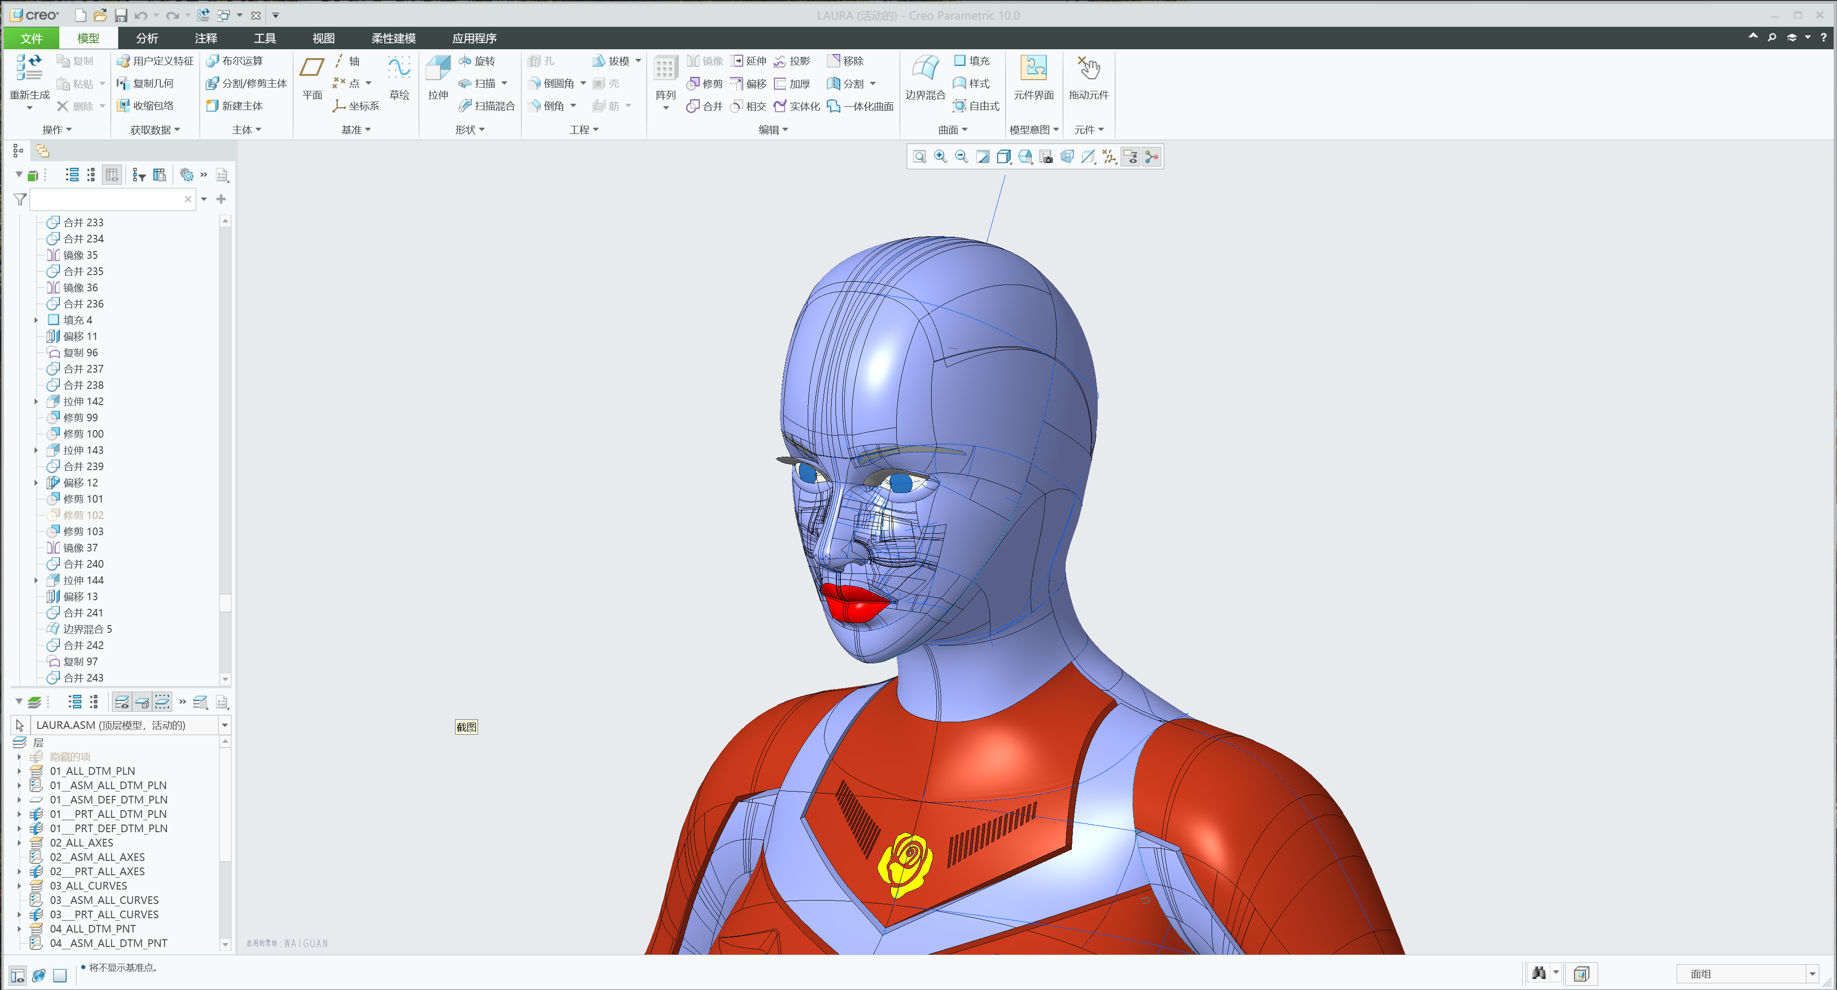Open the 文件 menu
1837x990 pixels.
point(31,38)
